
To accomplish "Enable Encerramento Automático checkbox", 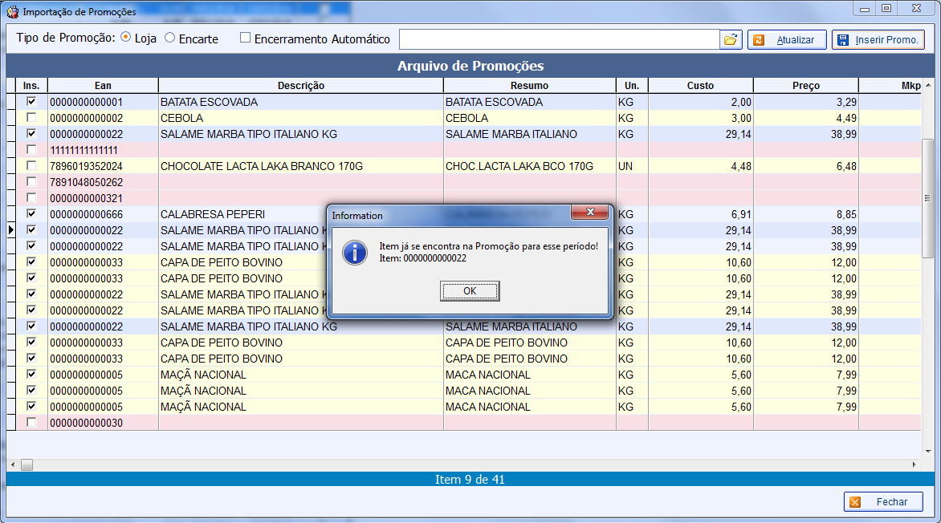I will click(x=246, y=39).
